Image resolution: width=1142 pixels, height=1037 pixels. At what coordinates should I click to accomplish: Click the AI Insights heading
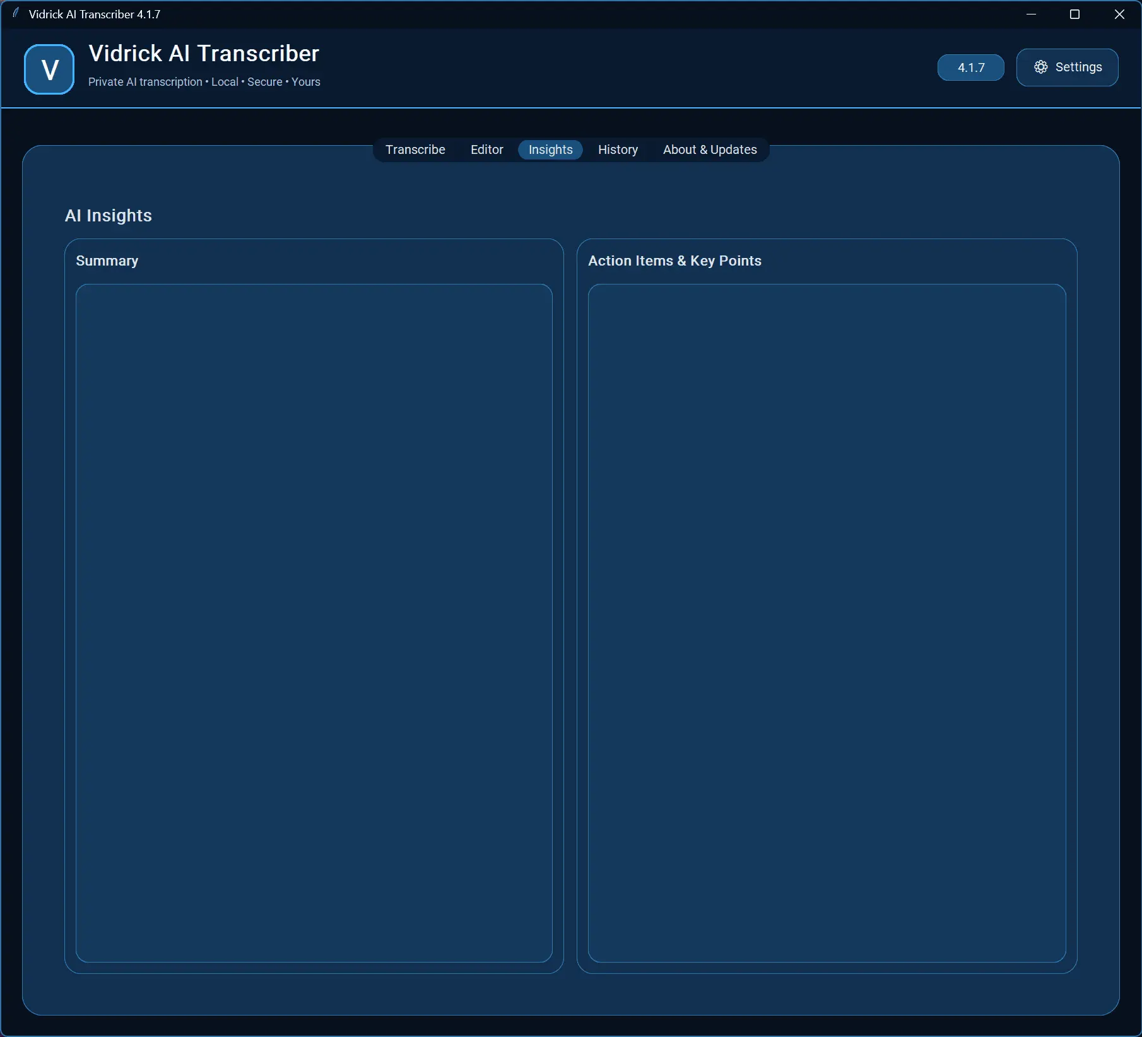pos(109,216)
